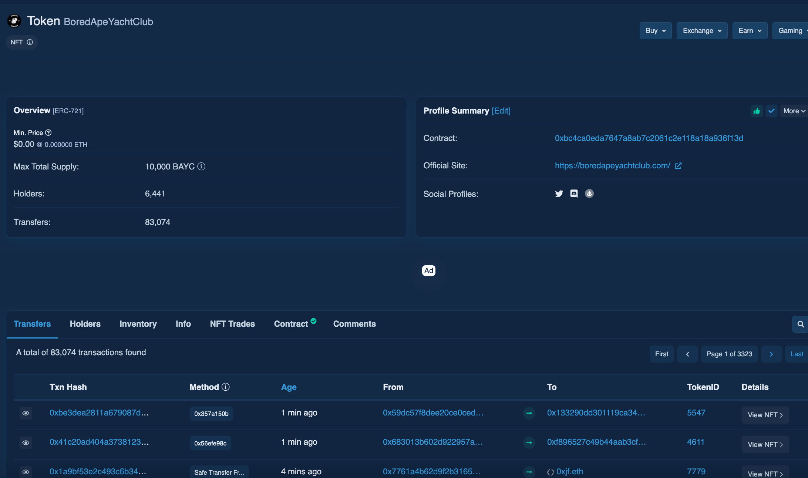This screenshot has height=478, width=808.
Task: Open transaction hash 0x41c20ad404a3738123
Action: [99, 442]
